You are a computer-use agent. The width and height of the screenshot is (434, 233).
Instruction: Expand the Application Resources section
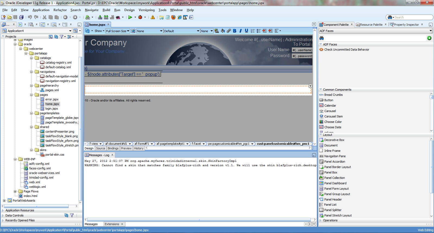pyautogui.click(x=3, y=210)
